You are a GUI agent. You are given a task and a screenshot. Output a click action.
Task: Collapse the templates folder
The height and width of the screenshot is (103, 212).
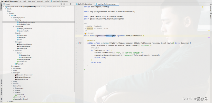[12, 86]
